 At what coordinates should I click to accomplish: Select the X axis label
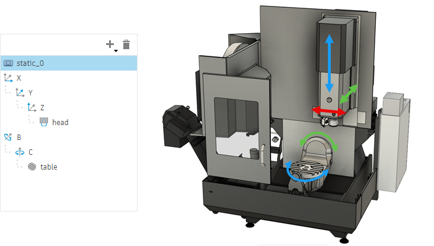pos(19,78)
